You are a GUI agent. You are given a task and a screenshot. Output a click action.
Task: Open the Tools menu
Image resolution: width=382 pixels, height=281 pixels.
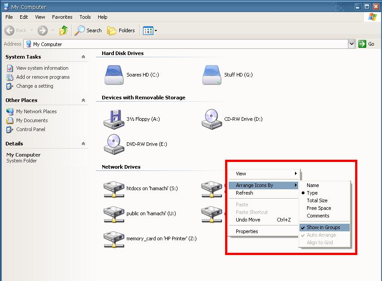pos(85,17)
